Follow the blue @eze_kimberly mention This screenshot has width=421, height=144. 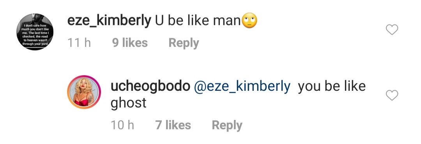click(x=242, y=86)
